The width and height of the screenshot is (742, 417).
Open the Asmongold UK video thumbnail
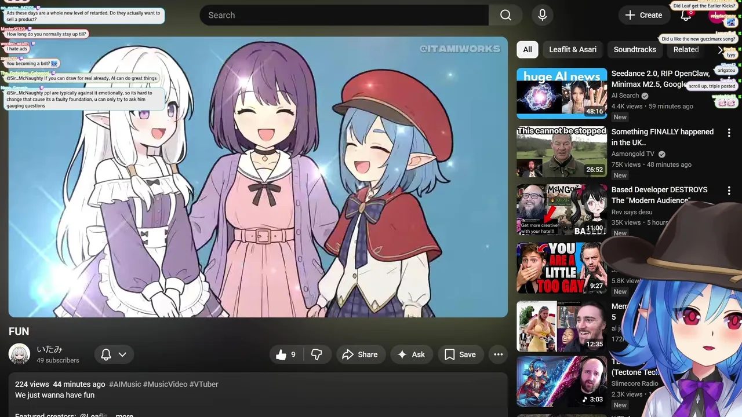tap(562, 152)
